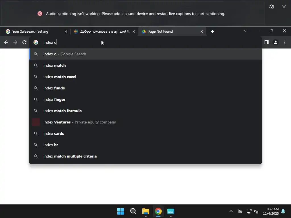Click the OneDrive cloud tray icon

(240, 211)
